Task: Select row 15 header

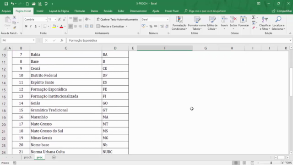Action: click(x=4, y=90)
